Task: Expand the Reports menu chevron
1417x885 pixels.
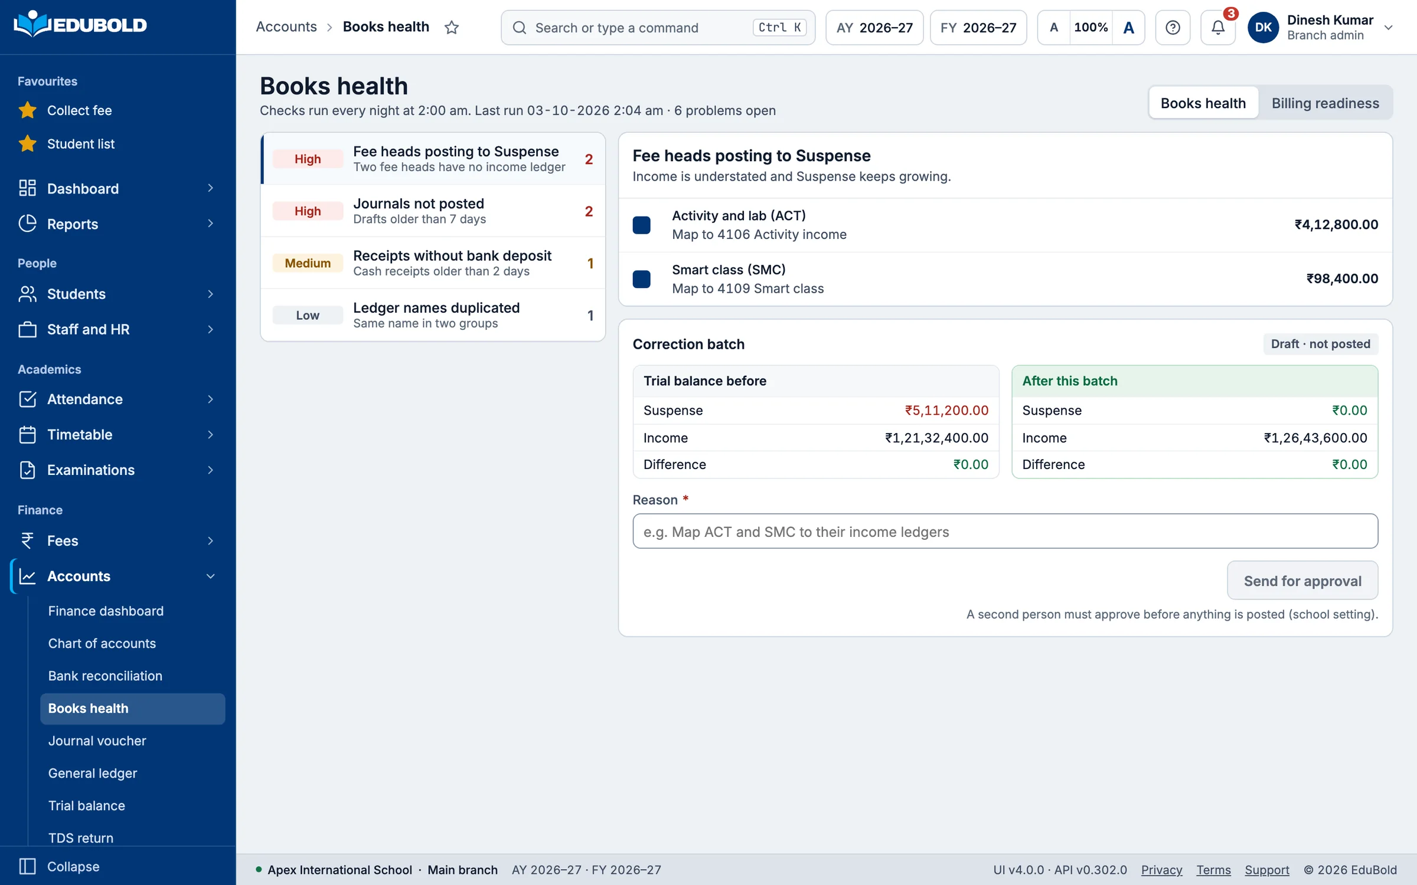Action: pos(210,224)
